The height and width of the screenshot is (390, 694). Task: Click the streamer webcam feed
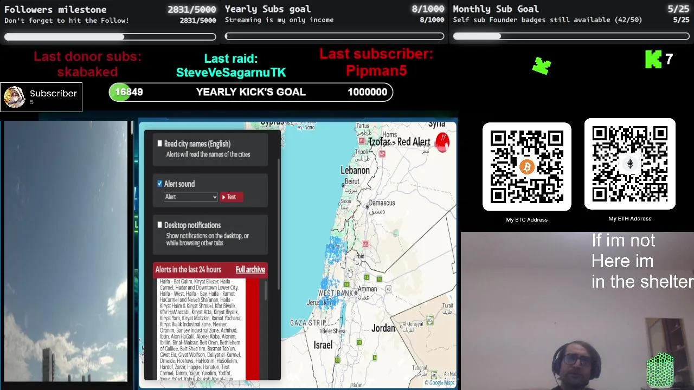[577, 311]
